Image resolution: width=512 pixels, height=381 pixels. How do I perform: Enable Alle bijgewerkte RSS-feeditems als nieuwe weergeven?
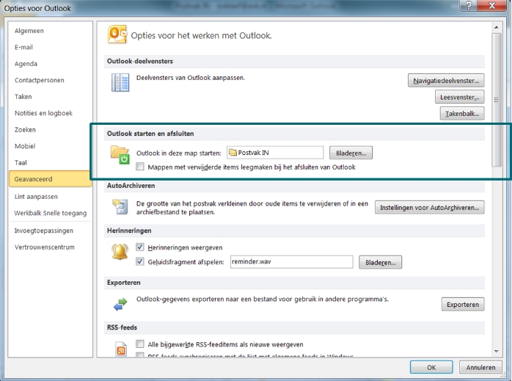[140, 344]
